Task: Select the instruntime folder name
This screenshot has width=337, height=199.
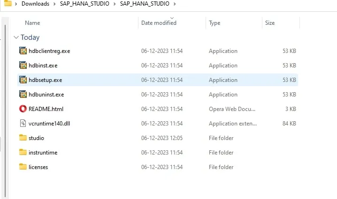Action: [x=43, y=153]
